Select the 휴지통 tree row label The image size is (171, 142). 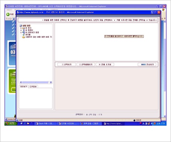pos(28,35)
